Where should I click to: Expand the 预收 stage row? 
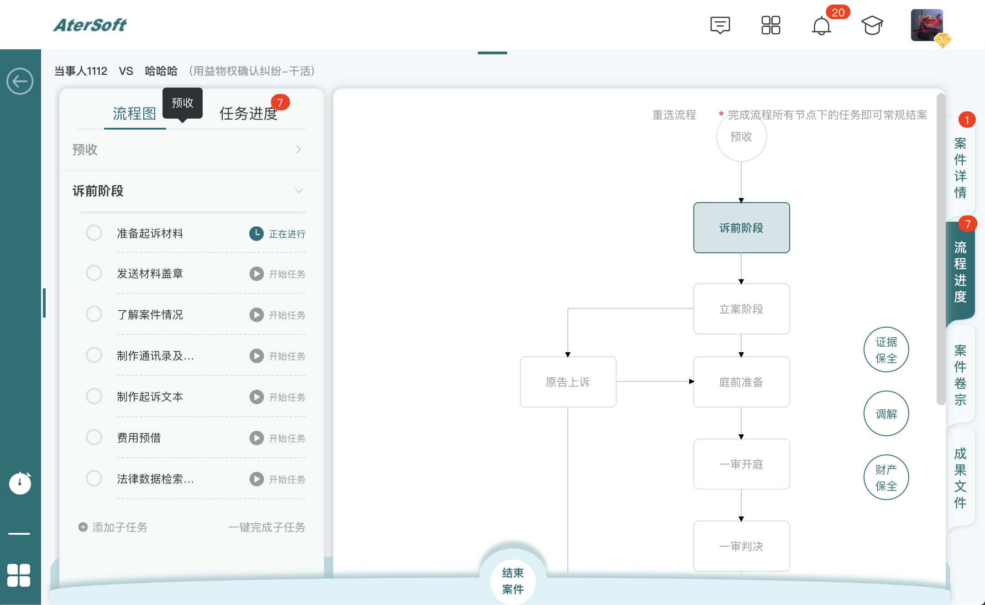click(299, 149)
